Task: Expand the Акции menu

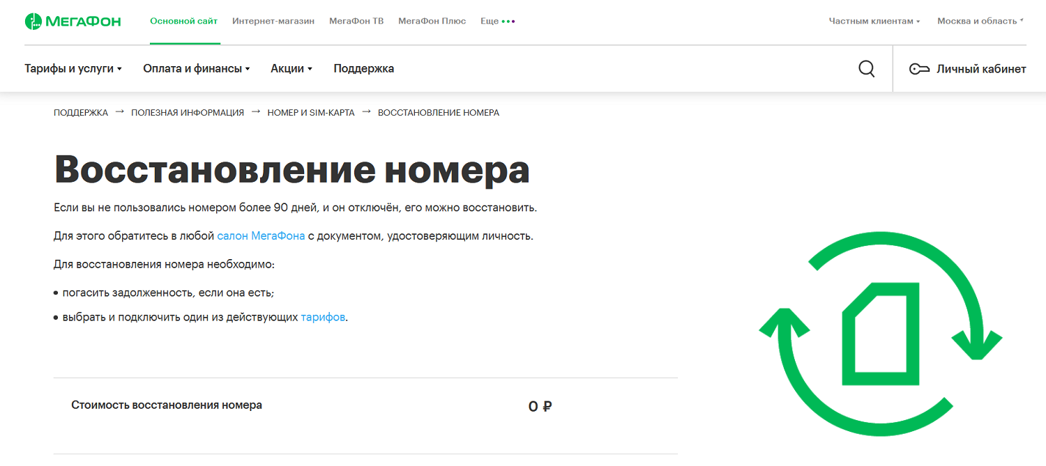Action: click(x=291, y=68)
